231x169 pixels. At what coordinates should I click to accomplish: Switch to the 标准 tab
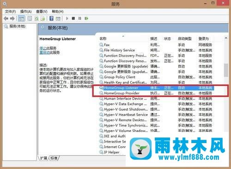click(x=54, y=158)
